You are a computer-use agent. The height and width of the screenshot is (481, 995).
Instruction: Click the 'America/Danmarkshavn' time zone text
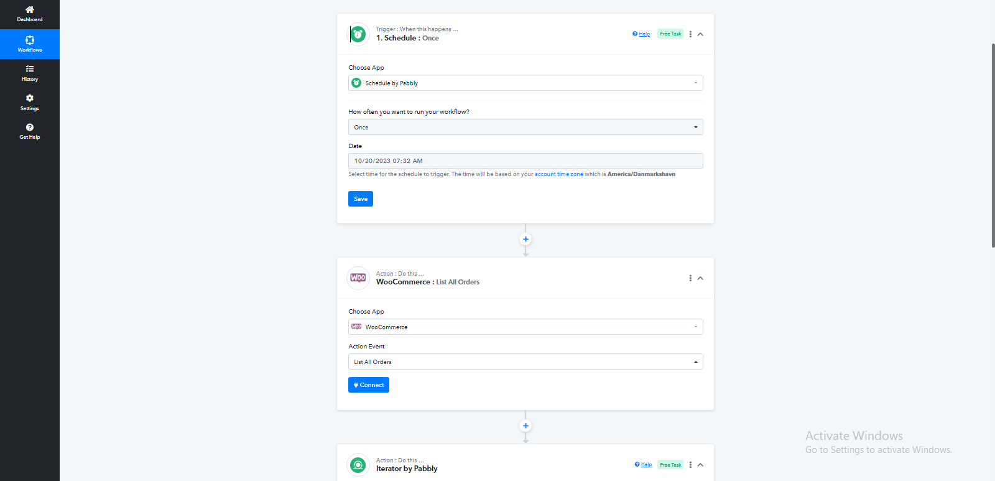pyautogui.click(x=641, y=174)
